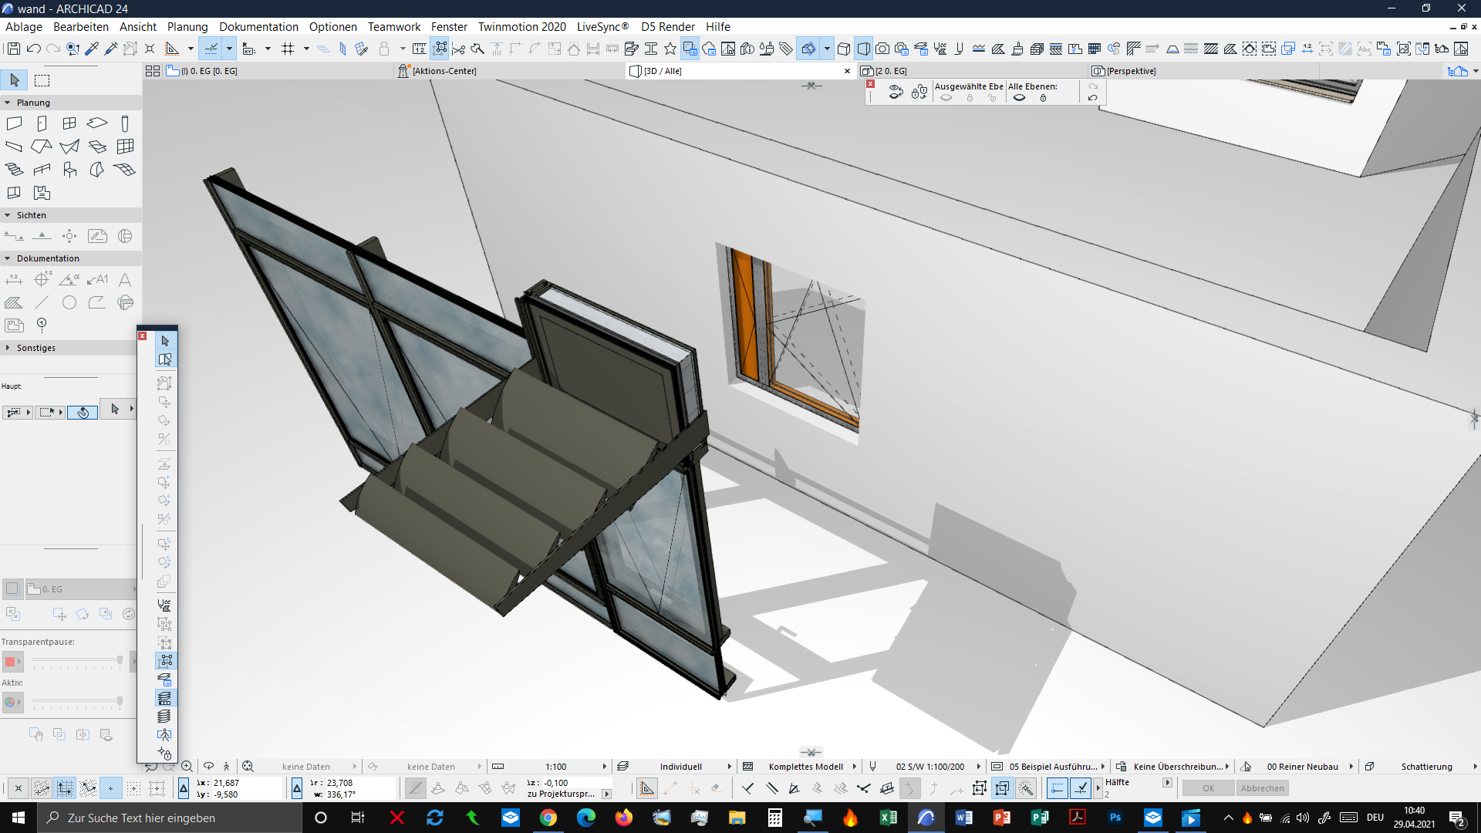Activate the Marquee selection tool
Viewport: 1481px width, 833px height.
tap(42, 80)
